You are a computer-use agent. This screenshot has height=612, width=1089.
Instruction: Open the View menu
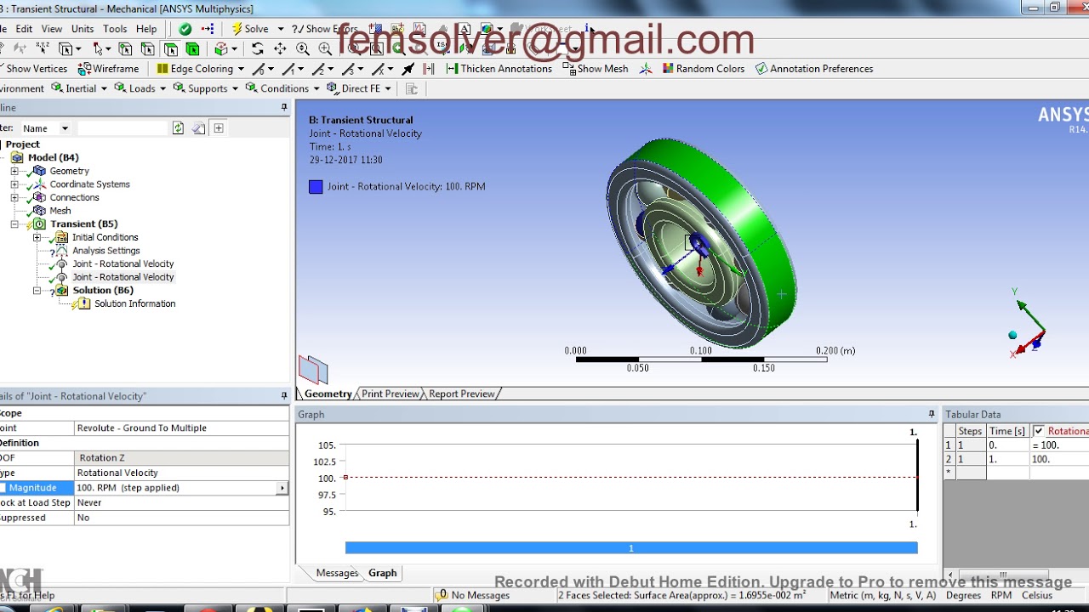click(x=51, y=29)
